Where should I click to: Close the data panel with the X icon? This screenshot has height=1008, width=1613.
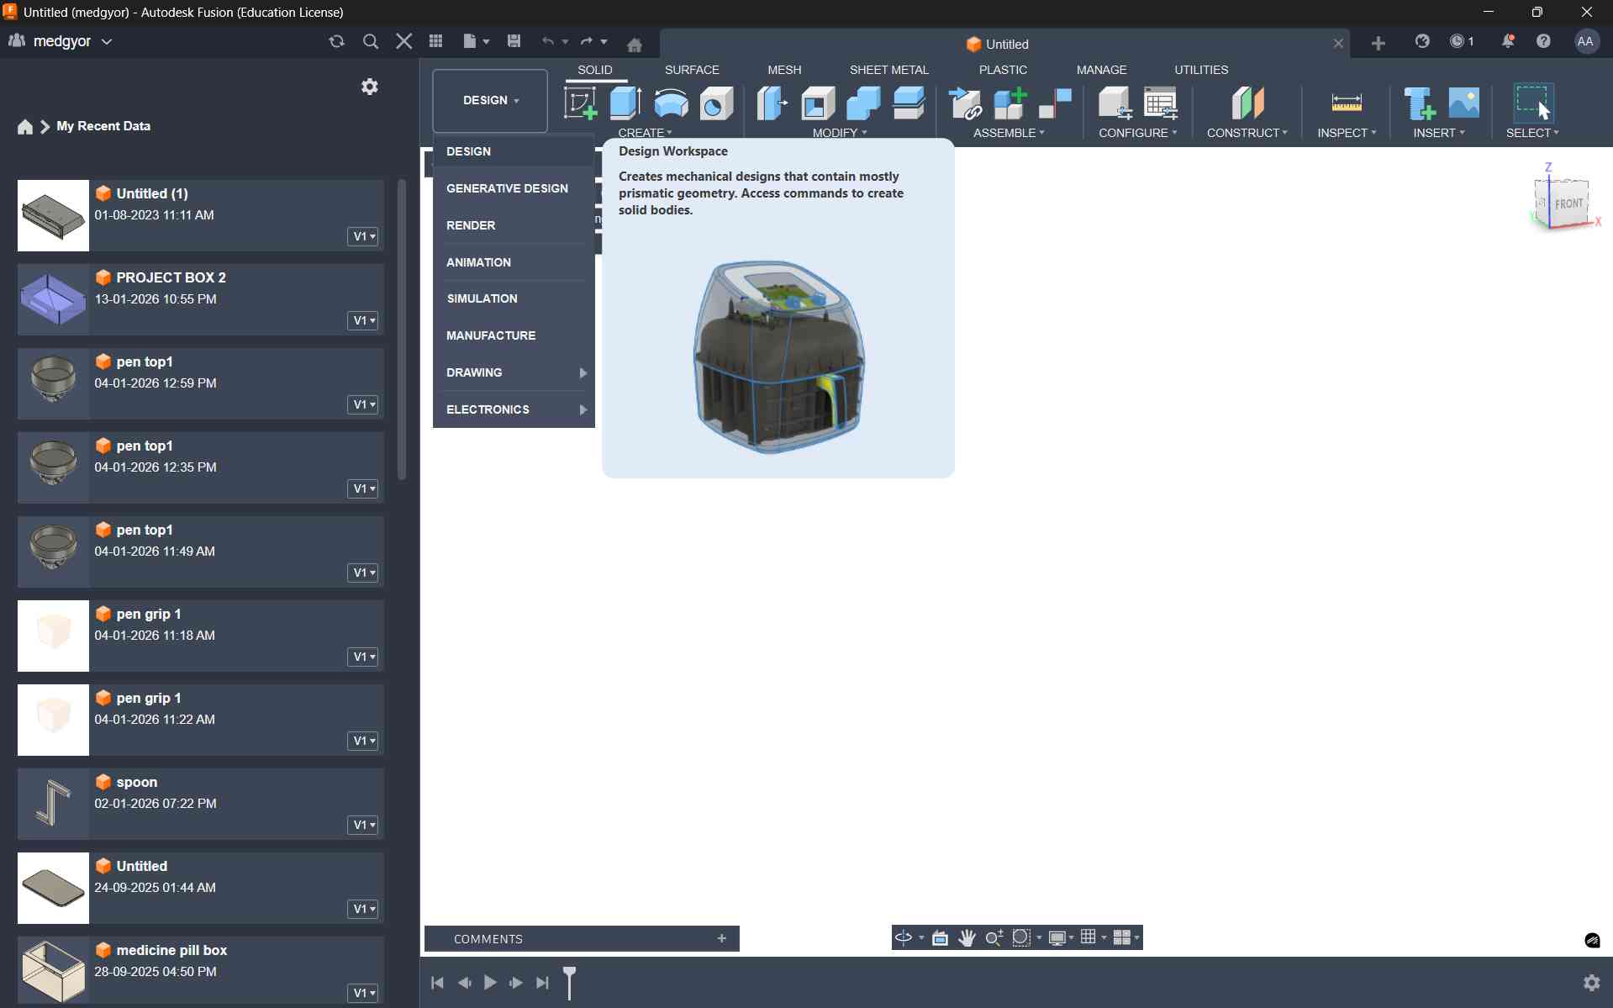pos(404,41)
